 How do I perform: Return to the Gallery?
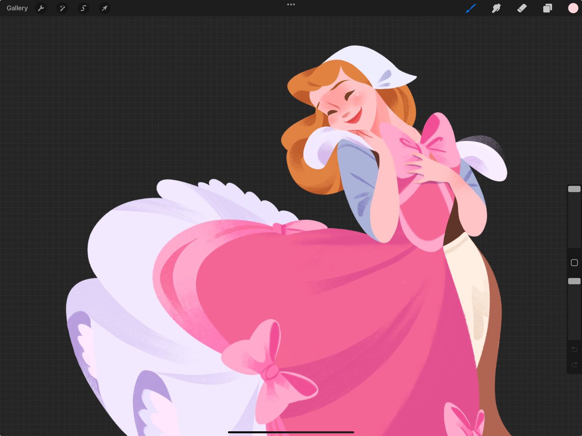17,8
